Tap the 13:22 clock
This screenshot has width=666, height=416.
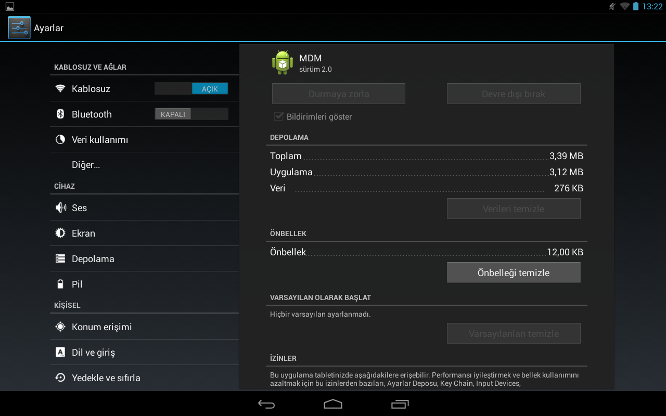(652, 7)
